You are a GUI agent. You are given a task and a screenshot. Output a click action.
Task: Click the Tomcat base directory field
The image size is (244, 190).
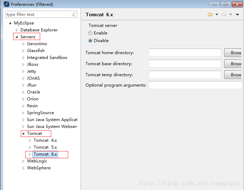point(185,64)
